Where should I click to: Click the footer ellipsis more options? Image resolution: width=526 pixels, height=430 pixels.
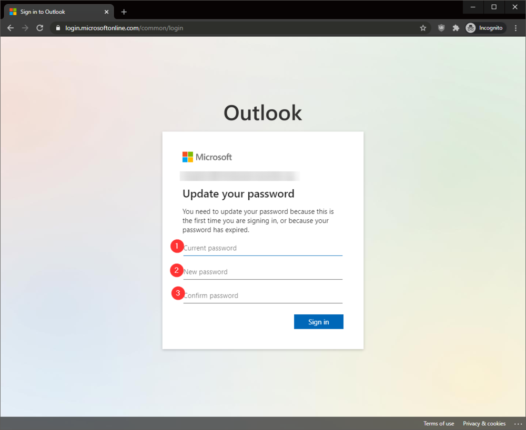coord(518,424)
